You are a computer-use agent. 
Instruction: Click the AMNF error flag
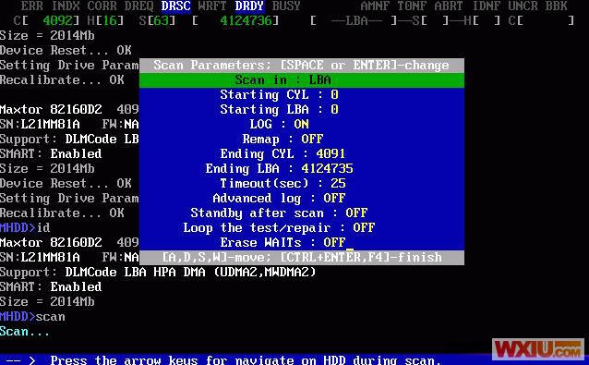coord(375,6)
